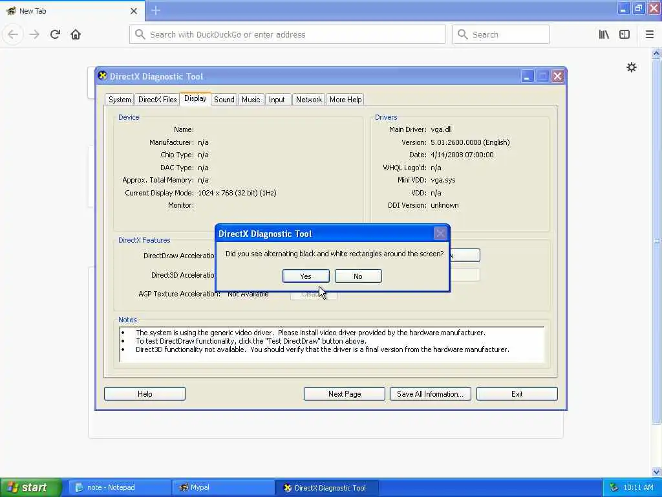The image size is (662, 497).
Task: Click Yes in the DirectX dialog
Action: click(306, 276)
